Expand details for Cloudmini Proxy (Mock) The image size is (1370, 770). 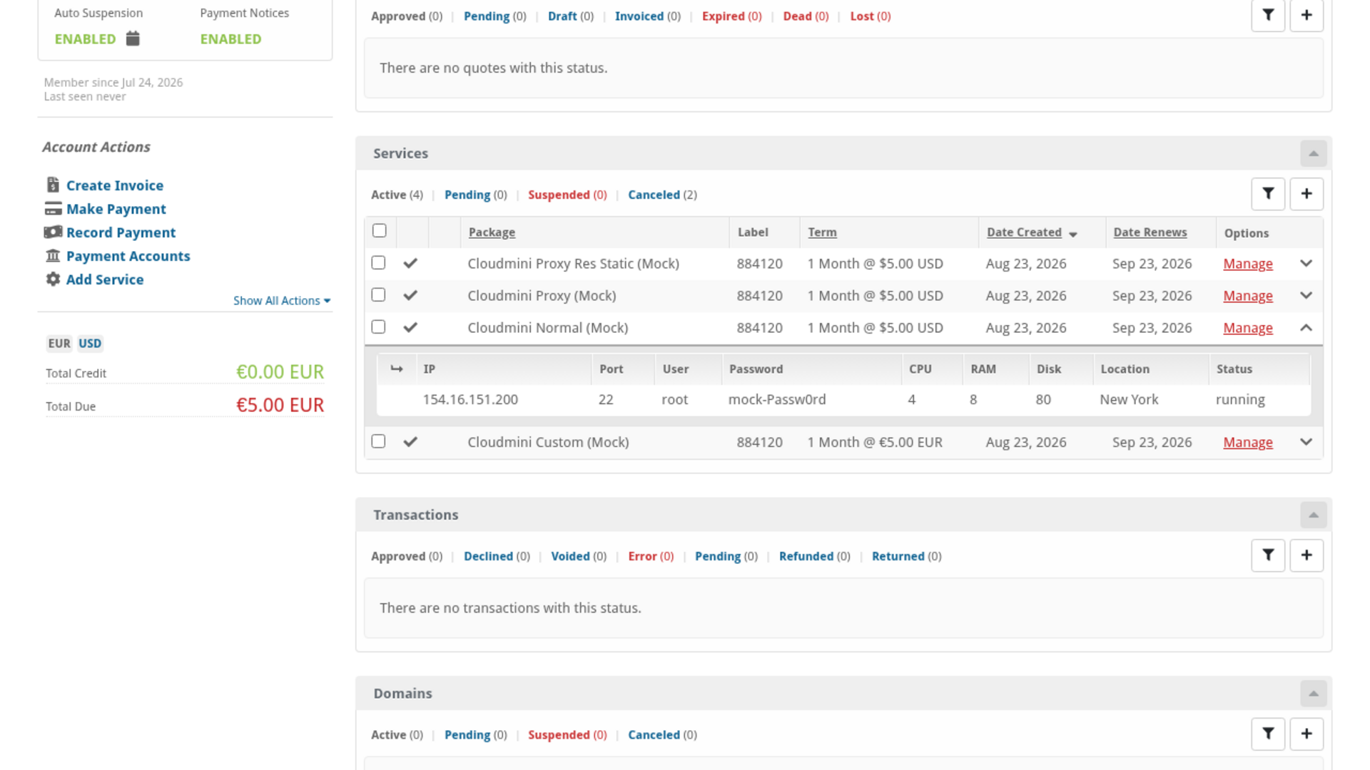(x=1306, y=296)
